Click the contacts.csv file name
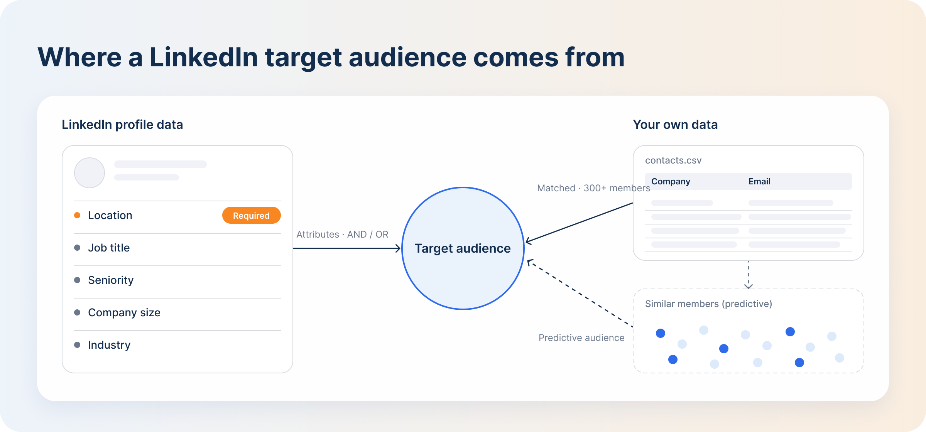Screen dimensions: 926x432 pyautogui.click(x=673, y=160)
